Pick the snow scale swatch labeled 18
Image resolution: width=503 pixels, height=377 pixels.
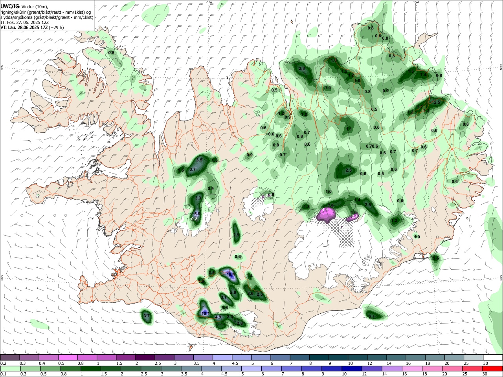pyautogui.click(x=435, y=358)
